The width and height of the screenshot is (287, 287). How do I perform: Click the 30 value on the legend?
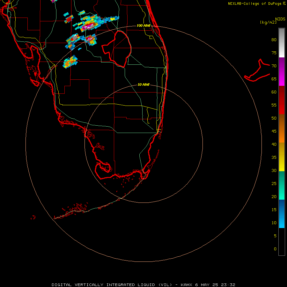[x=274, y=171]
